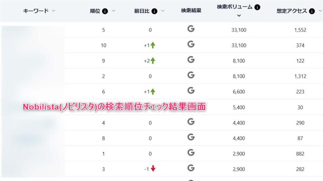Click the 検索結果 column header

(191, 11)
